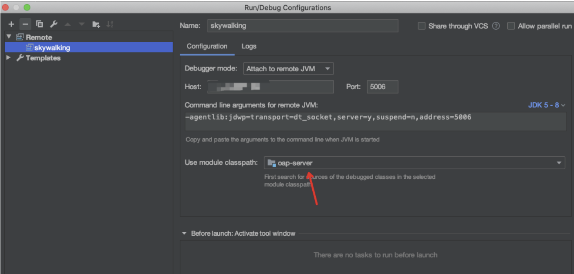Enable the Share through VCS checkbox
Viewport: 574px width, 274px height.
click(422, 26)
